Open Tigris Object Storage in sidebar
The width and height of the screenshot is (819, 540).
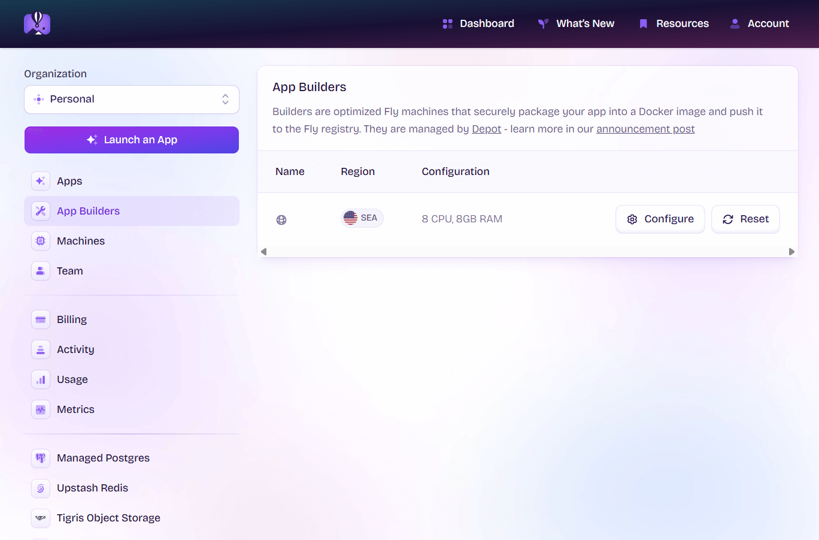(x=132, y=518)
